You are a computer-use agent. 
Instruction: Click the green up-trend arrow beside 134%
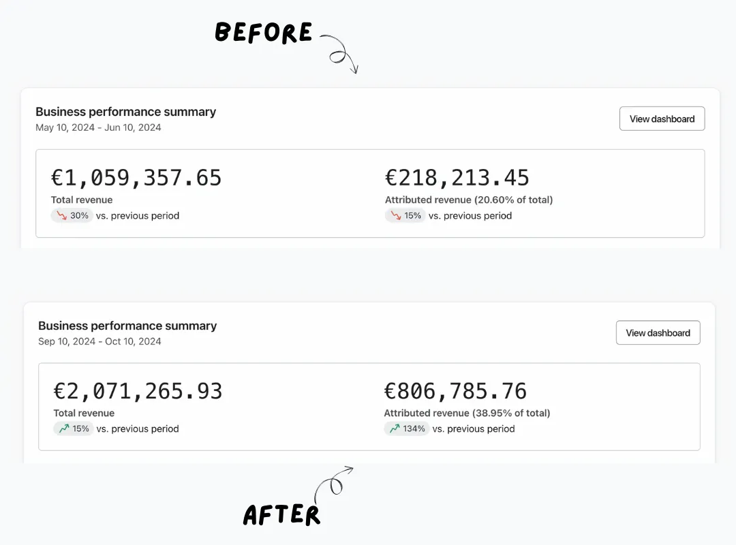395,429
